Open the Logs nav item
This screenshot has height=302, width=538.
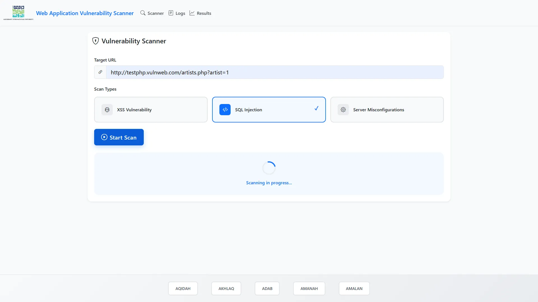pyautogui.click(x=177, y=13)
